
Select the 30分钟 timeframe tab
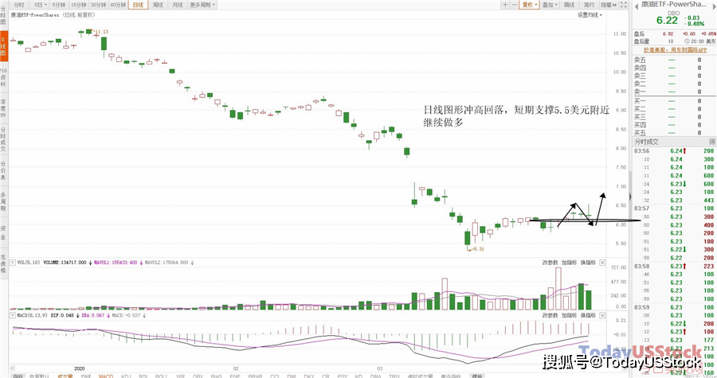[x=98, y=5]
